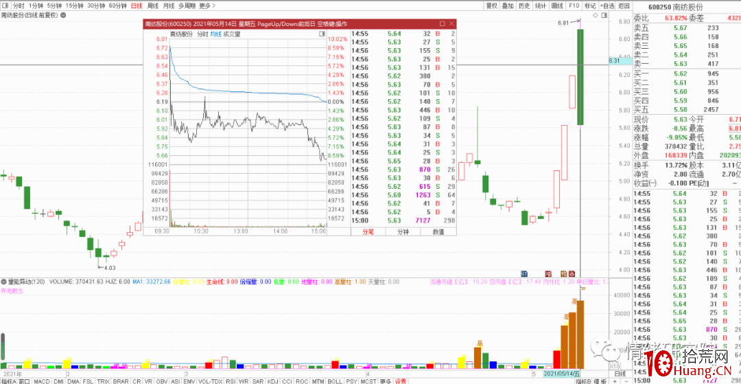The width and height of the screenshot is (741, 384).
Task: Select the 5分钟 period
Action: tap(54, 5)
